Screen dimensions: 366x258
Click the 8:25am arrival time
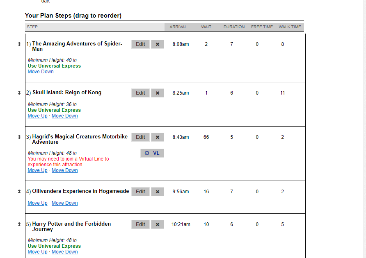pos(181,93)
